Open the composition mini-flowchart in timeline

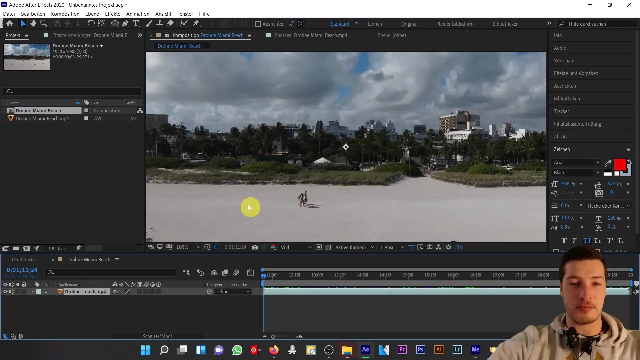tap(186, 273)
